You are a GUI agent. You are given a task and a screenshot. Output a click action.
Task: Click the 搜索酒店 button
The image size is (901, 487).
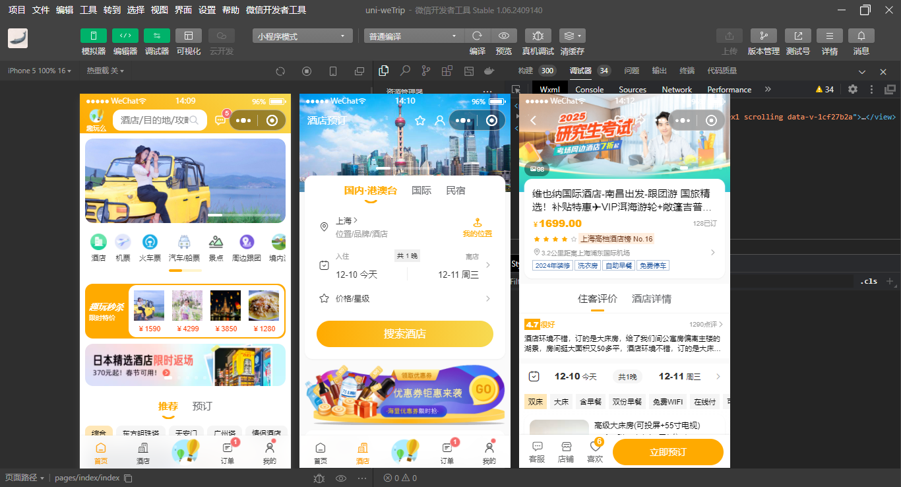pos(405,334)
